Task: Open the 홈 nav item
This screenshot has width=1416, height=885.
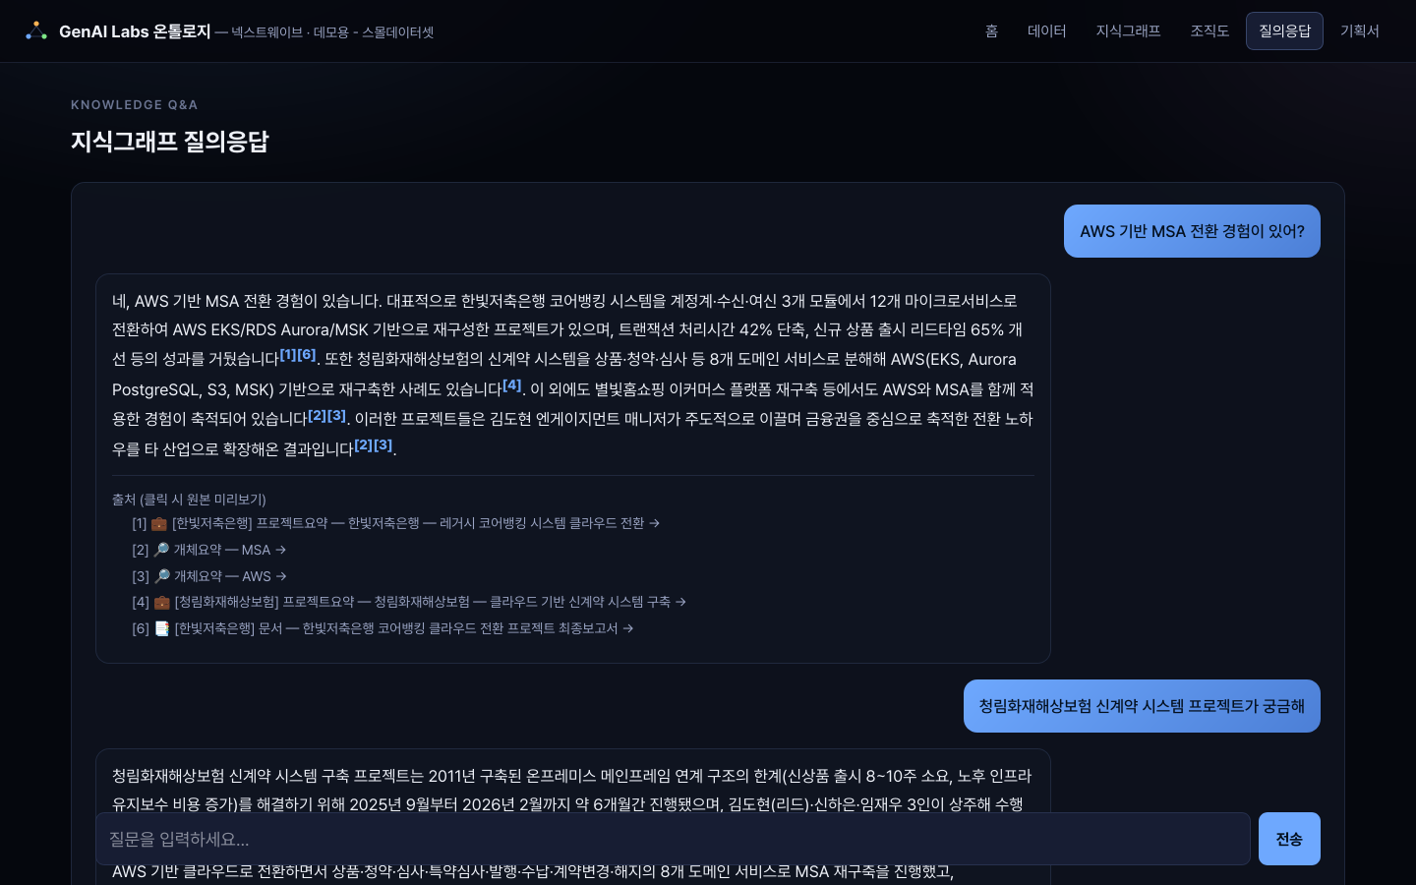Action: pos(991,31)
